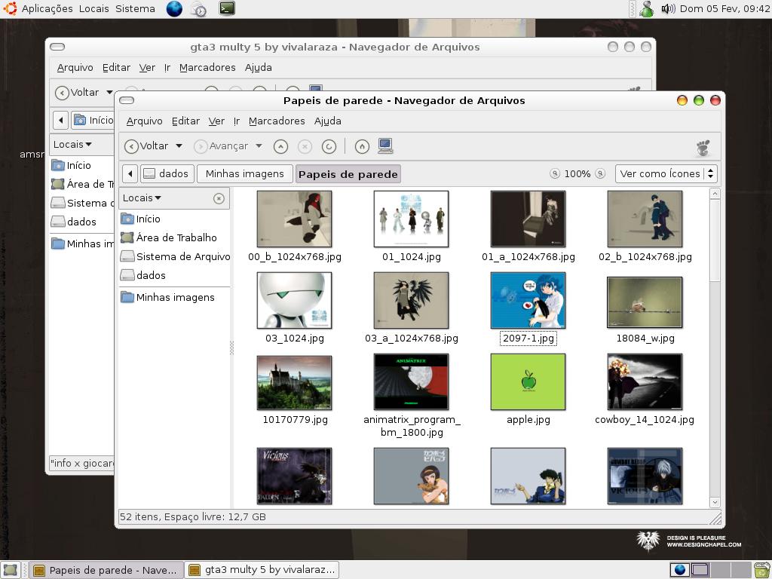Open Marcadores menu in gta3 multy window
The image size is (772, 579).
click(x=207, y=67)
